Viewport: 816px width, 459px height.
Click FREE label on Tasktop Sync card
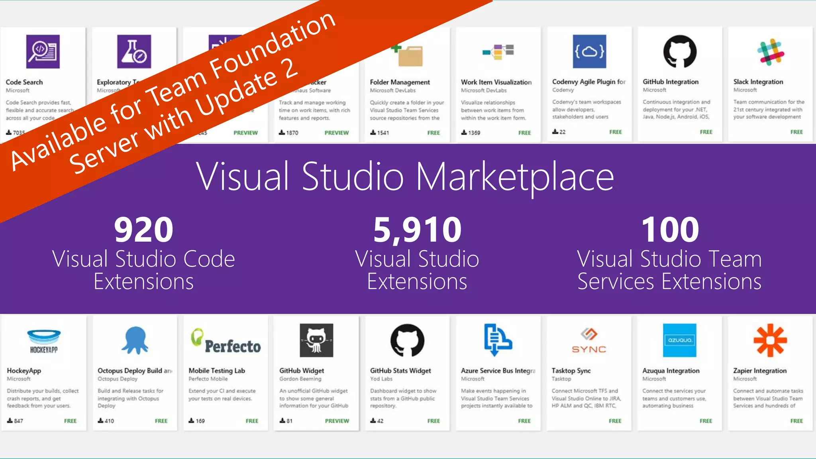(615, 421)
